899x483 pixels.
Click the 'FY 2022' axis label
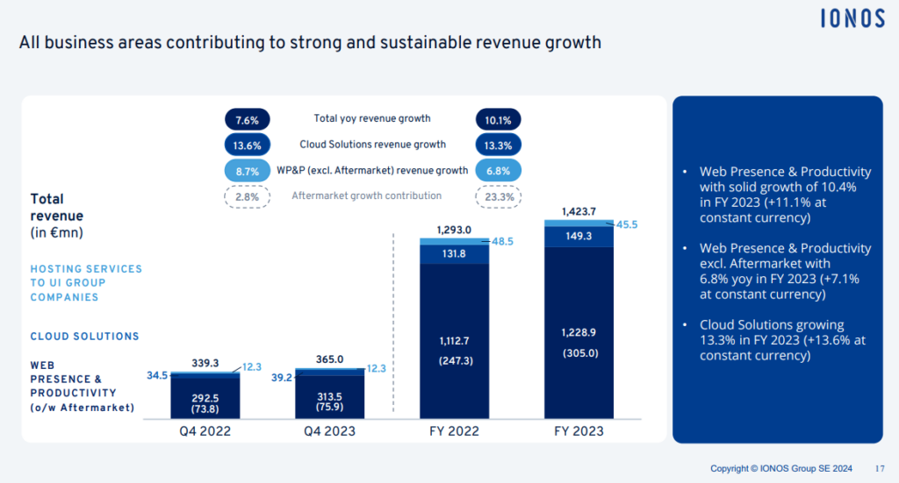454,431
